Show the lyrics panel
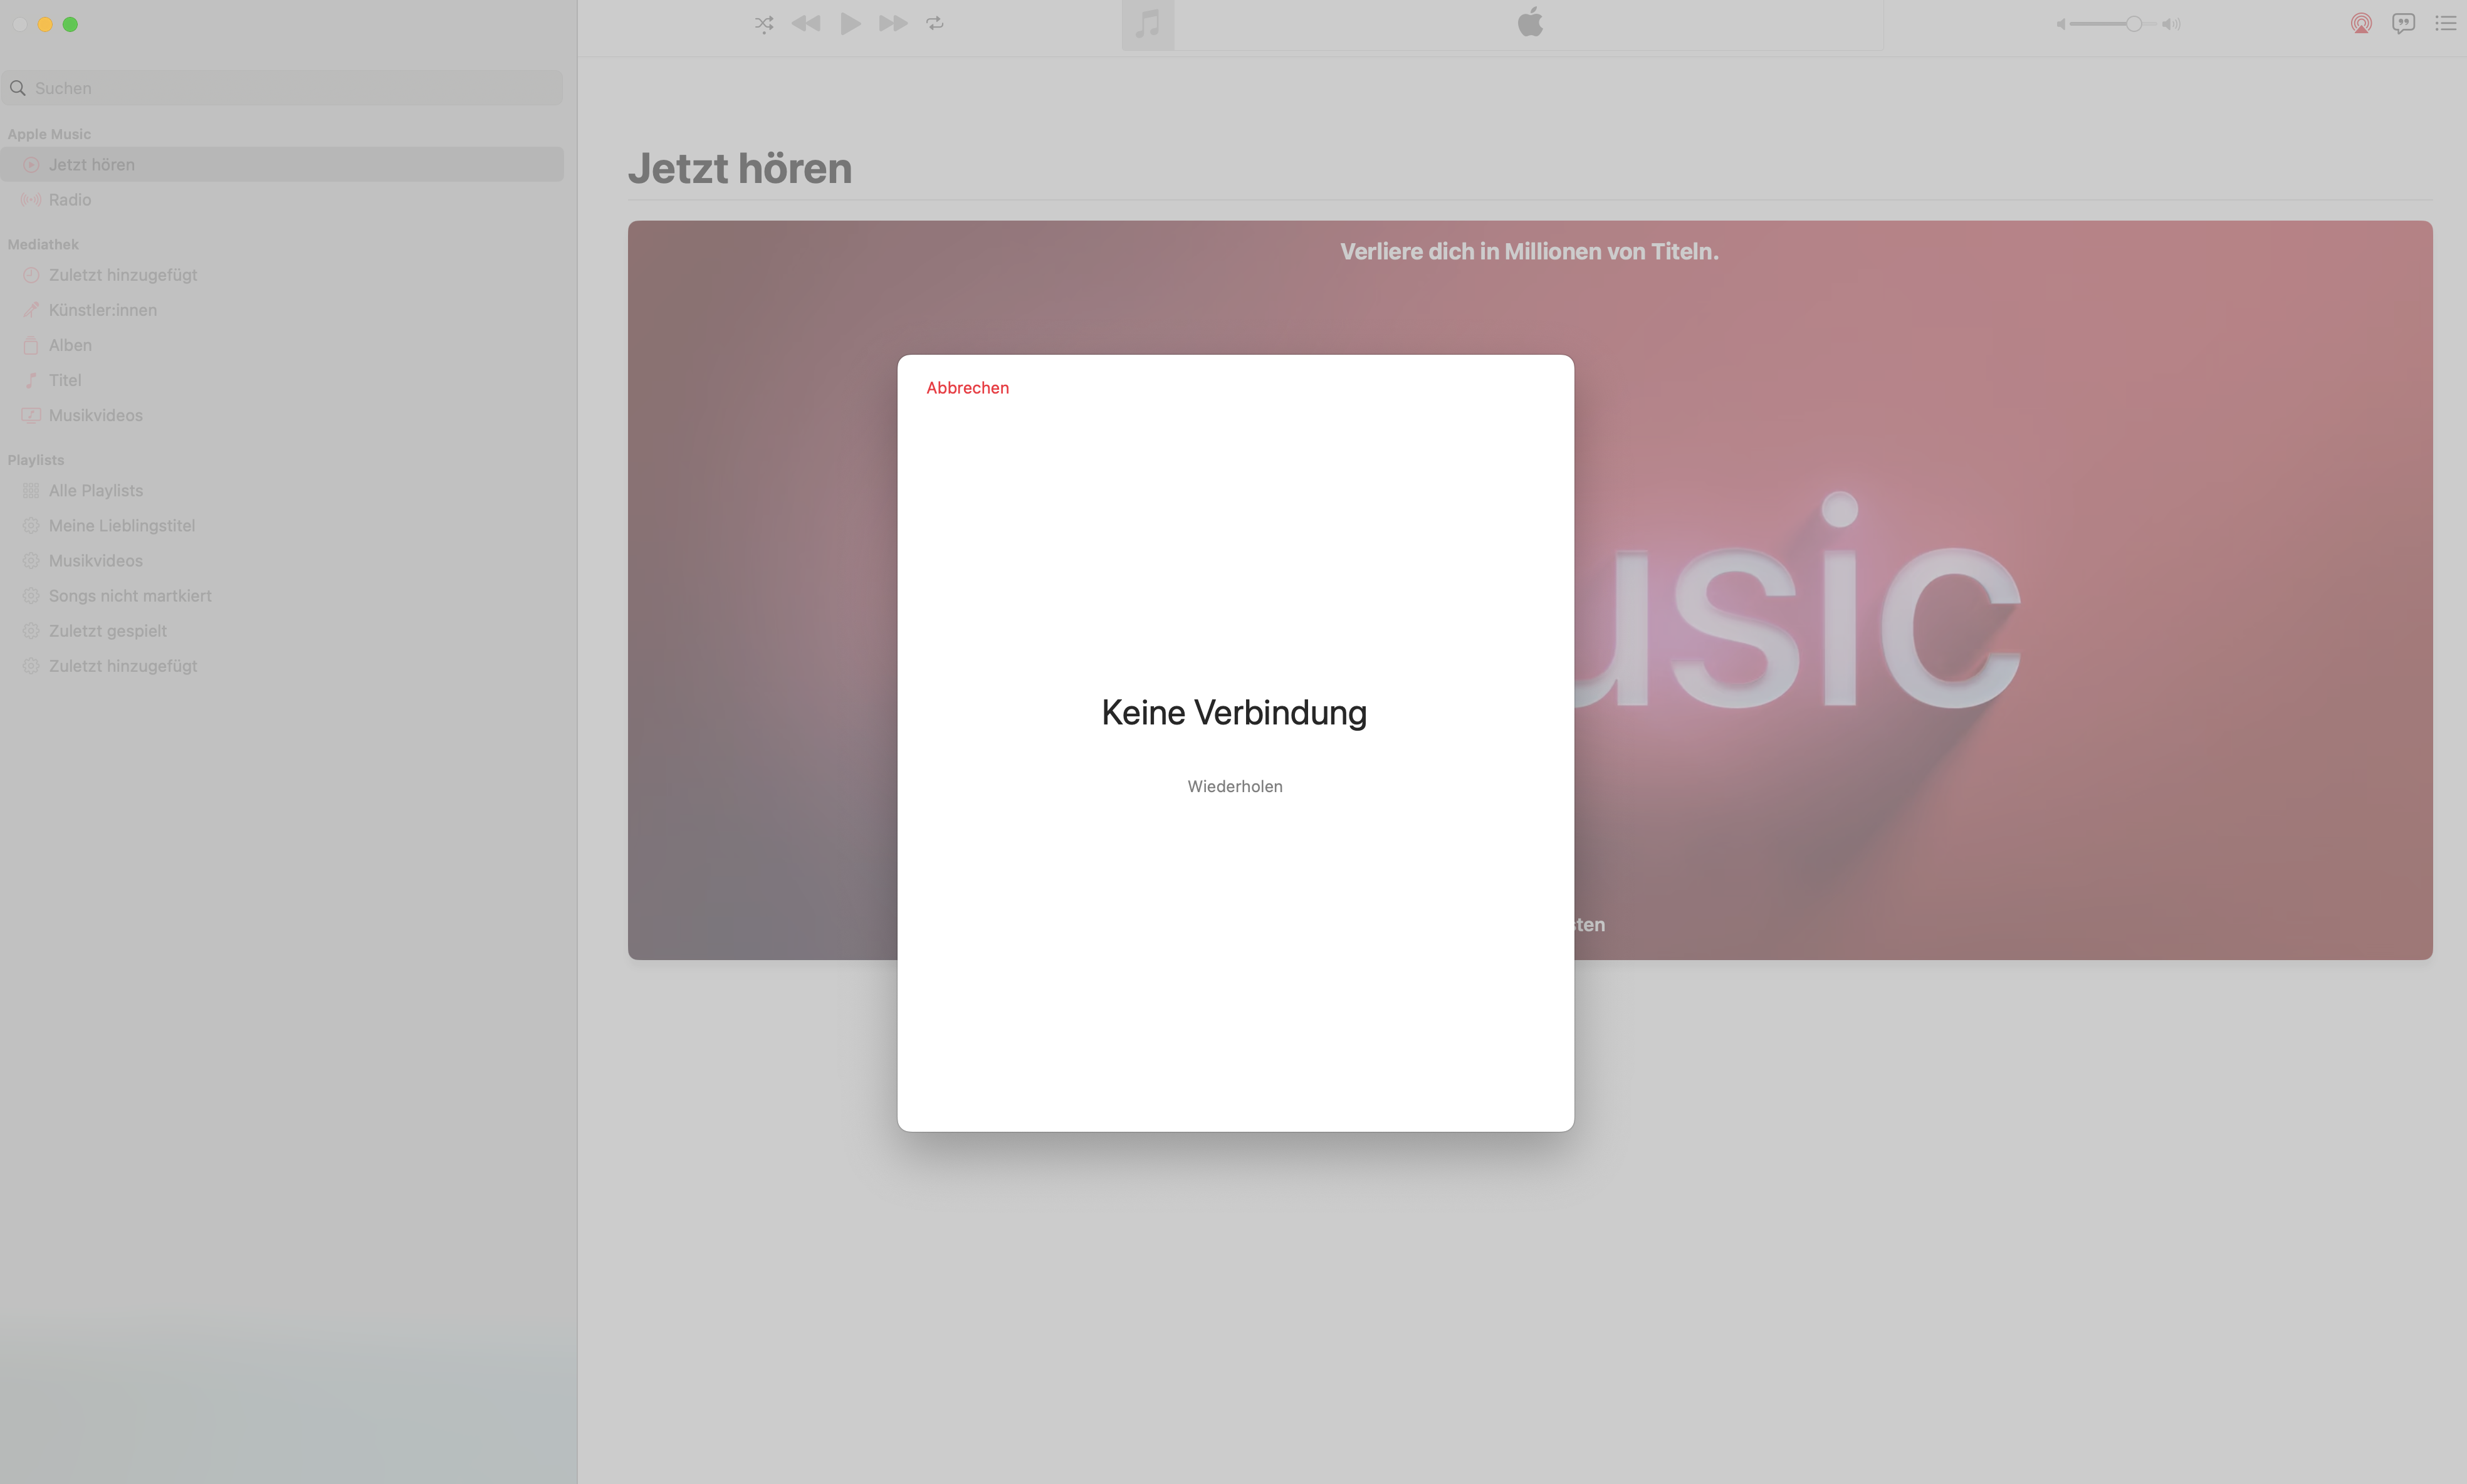This screenshot has height=1484, width=2467. tap(2403, 24)
